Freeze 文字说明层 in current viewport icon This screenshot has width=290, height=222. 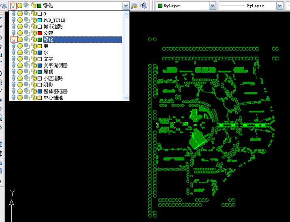(x=27, y=65)
